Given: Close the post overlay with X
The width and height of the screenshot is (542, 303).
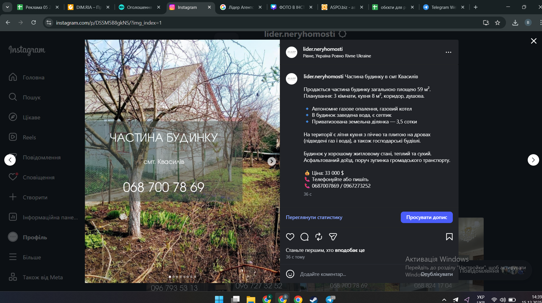Looking at the screenshot, I should (533, 41).
